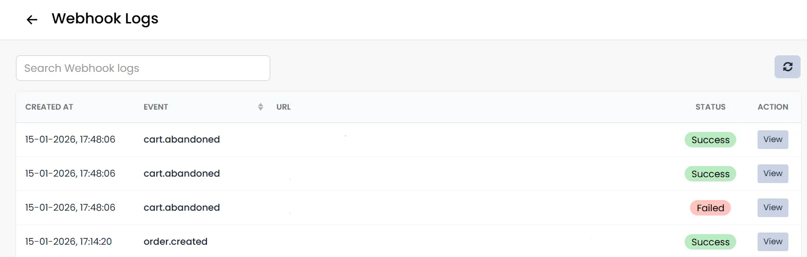This screenshot has width=807, height=257.
Task: Select the Failed status badge
Action: 710,208
